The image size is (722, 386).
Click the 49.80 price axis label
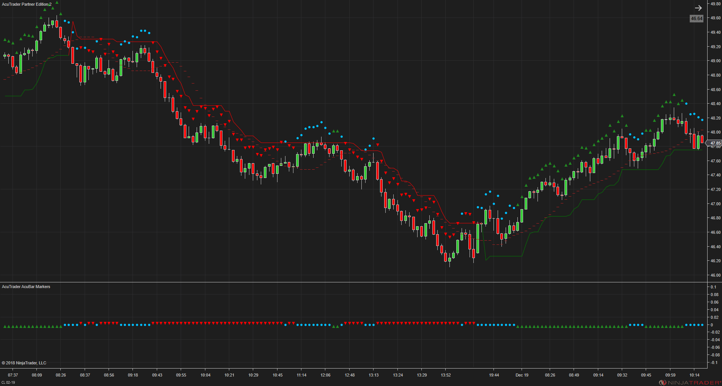click(x=716, y=4)
